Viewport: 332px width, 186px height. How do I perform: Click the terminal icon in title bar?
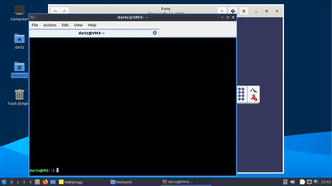pos(33,17)
